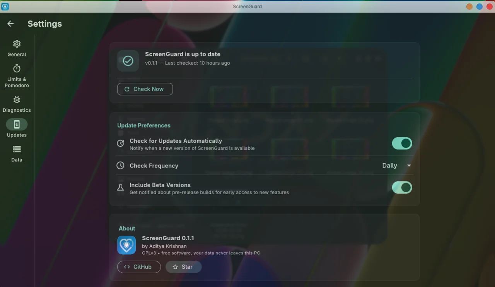The height and width of the screenshot is (287, 495).
Task: Click the About section heading
Action: click(x=127, y=229)
